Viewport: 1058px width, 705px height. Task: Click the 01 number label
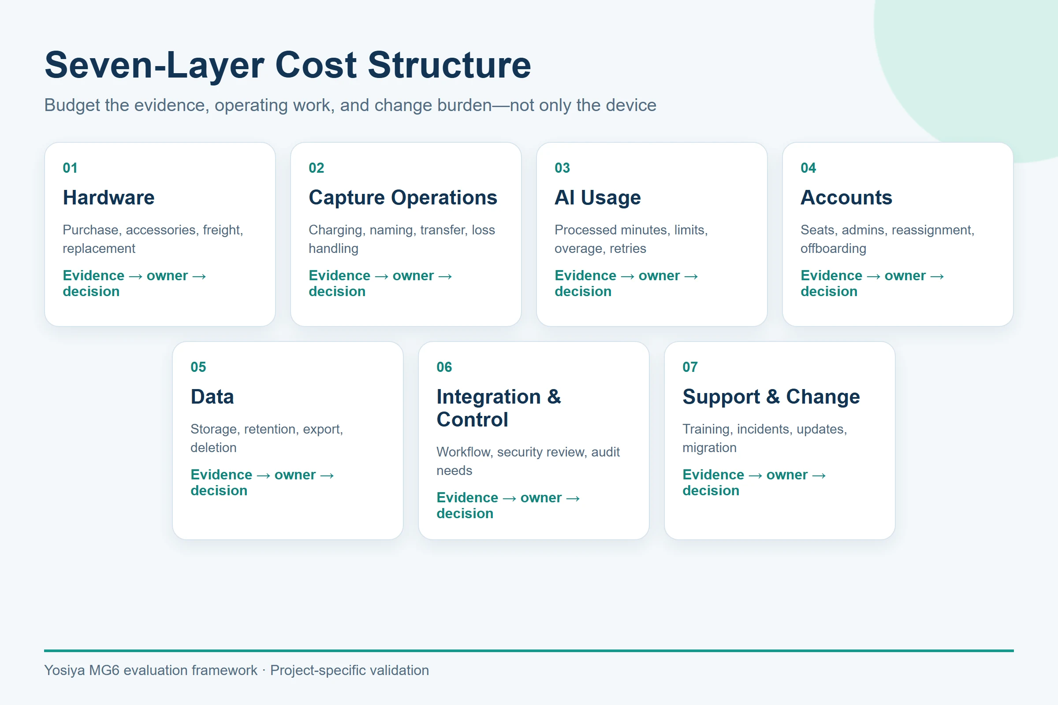(x=70, y=168)
